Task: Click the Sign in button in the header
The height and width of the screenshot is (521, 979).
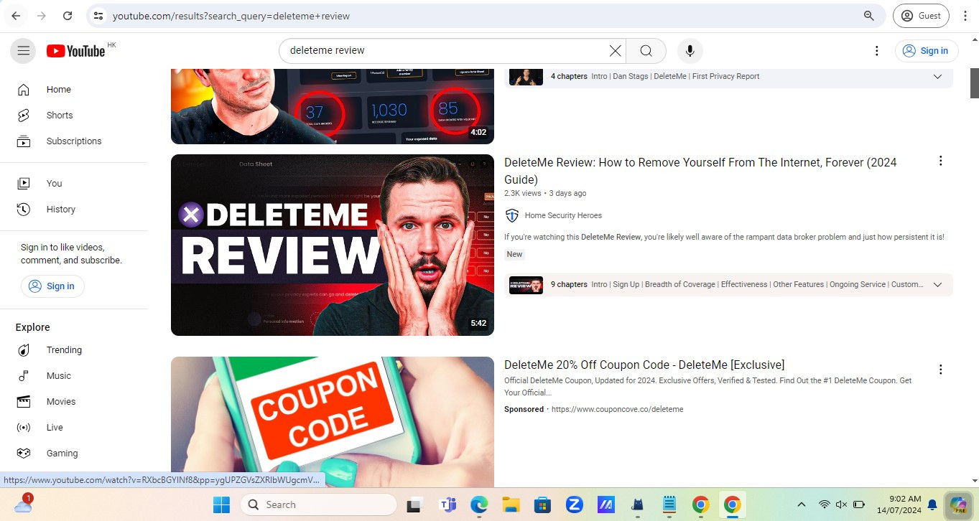Action: pos(927,51)
